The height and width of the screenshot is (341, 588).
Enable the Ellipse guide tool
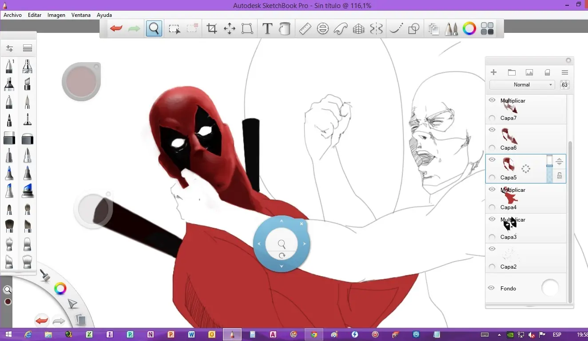click(323, 29)
